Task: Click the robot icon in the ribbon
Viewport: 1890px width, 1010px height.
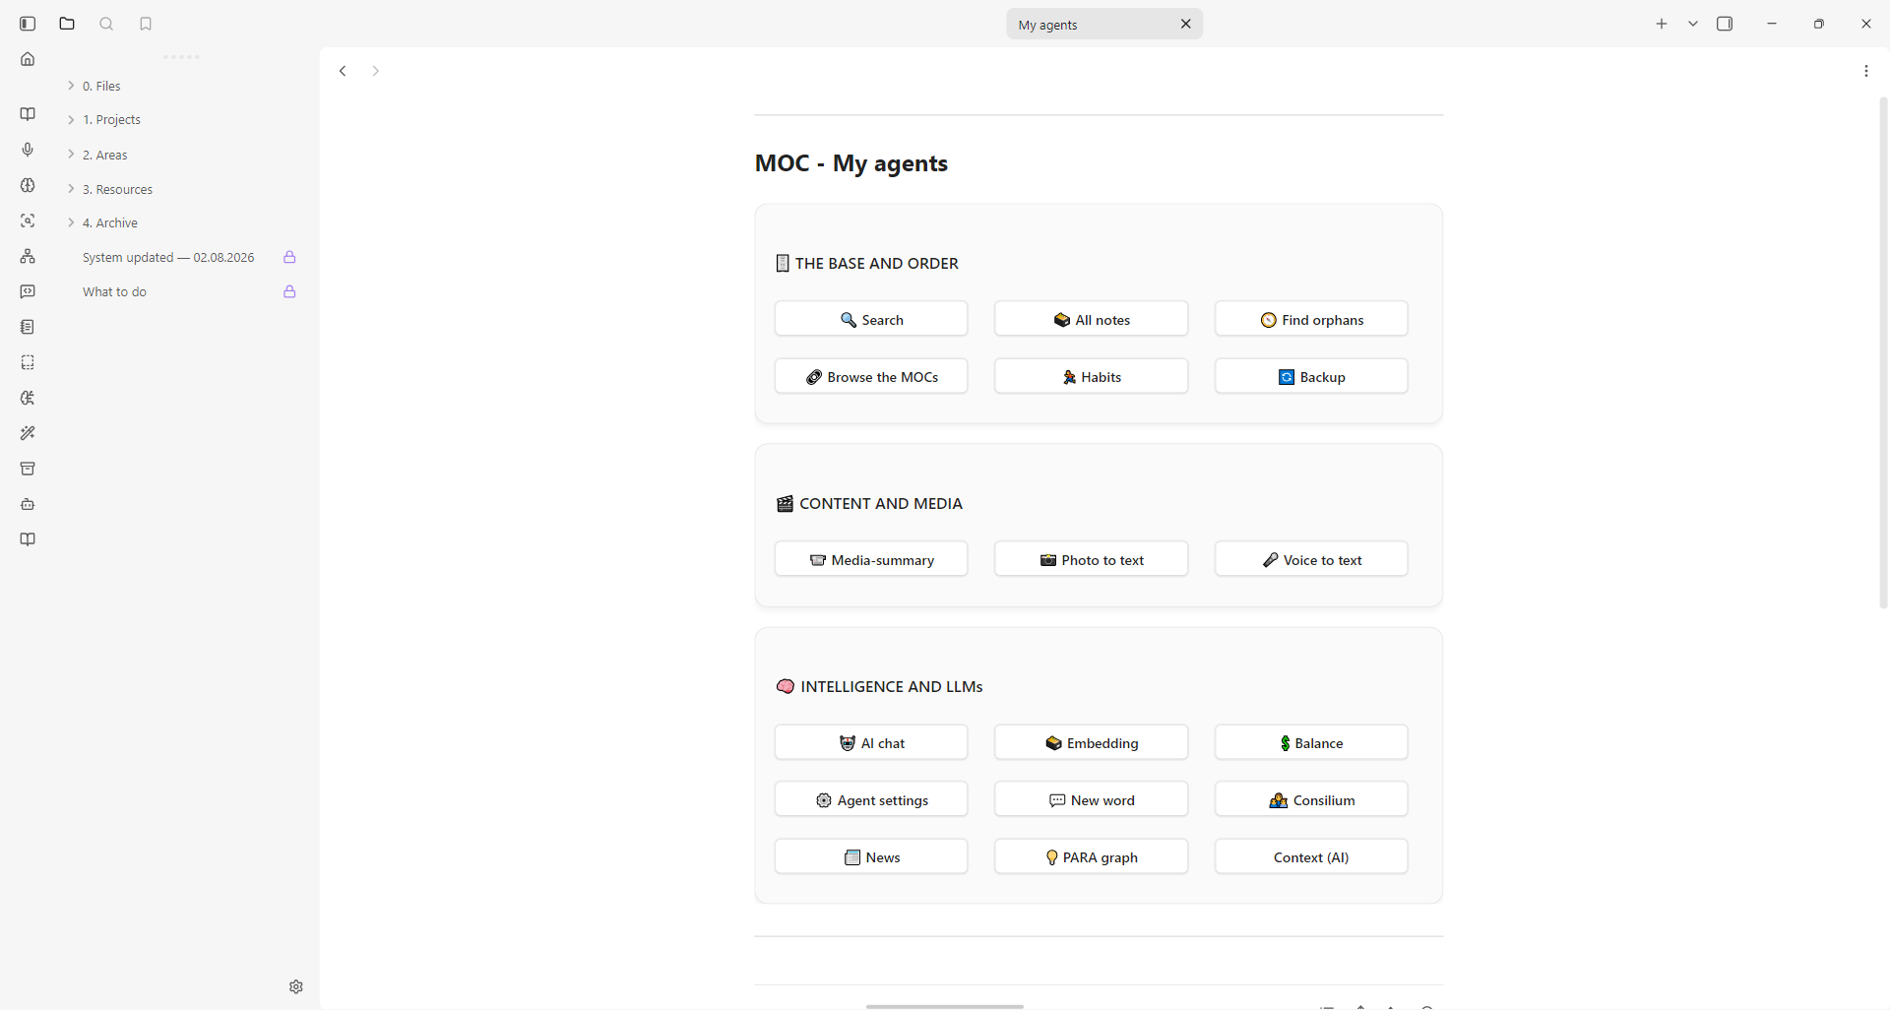Action: pos(28,504)
